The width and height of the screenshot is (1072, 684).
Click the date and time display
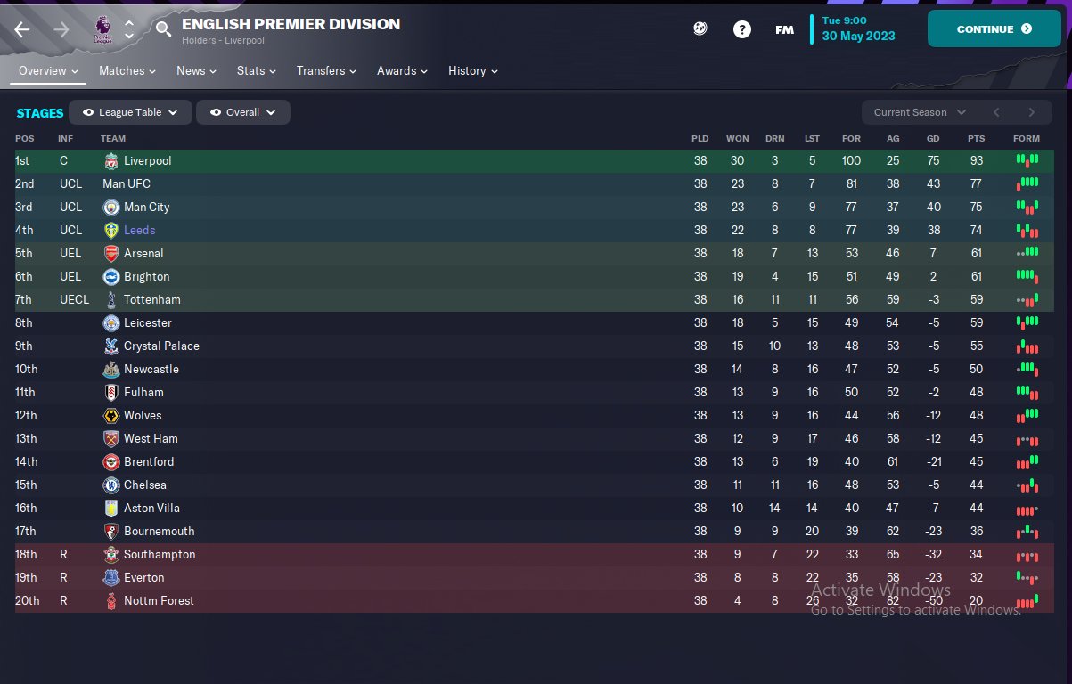[x=859, y=29]
